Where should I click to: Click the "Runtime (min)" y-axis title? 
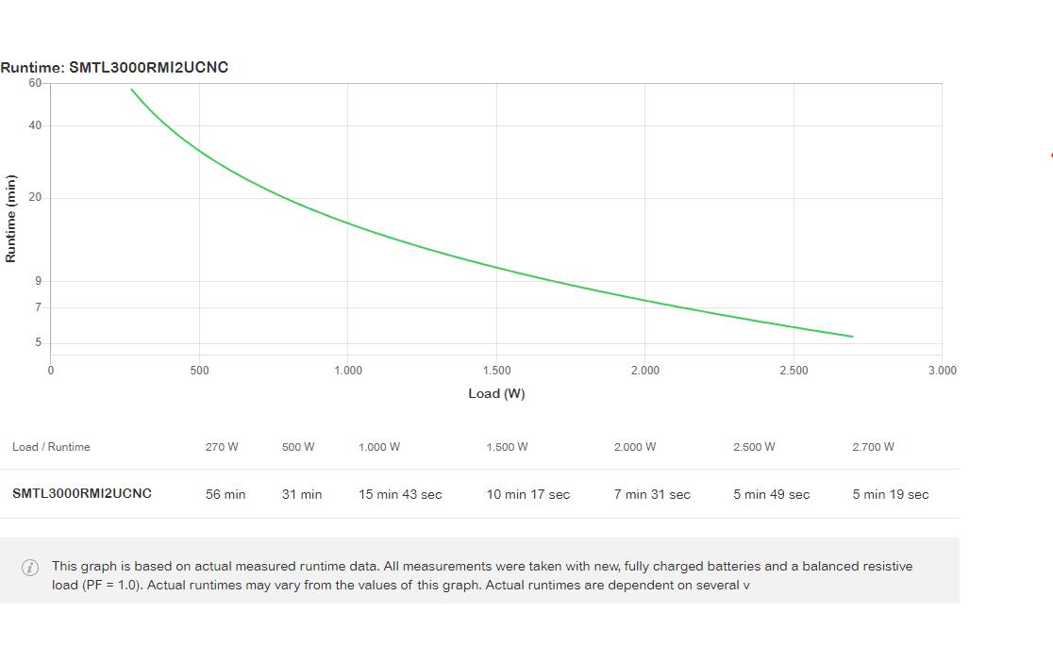pos(11,219)
